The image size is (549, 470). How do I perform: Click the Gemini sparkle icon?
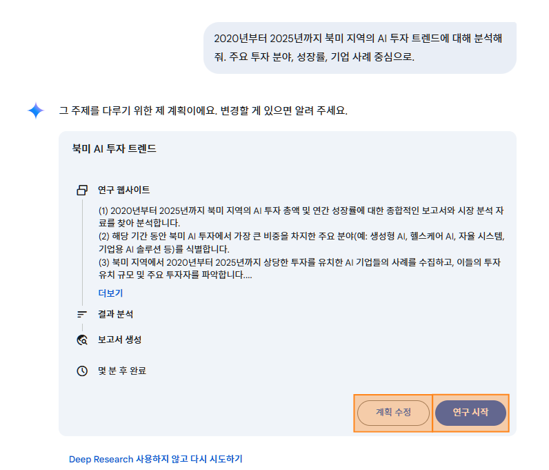point(36,110)
